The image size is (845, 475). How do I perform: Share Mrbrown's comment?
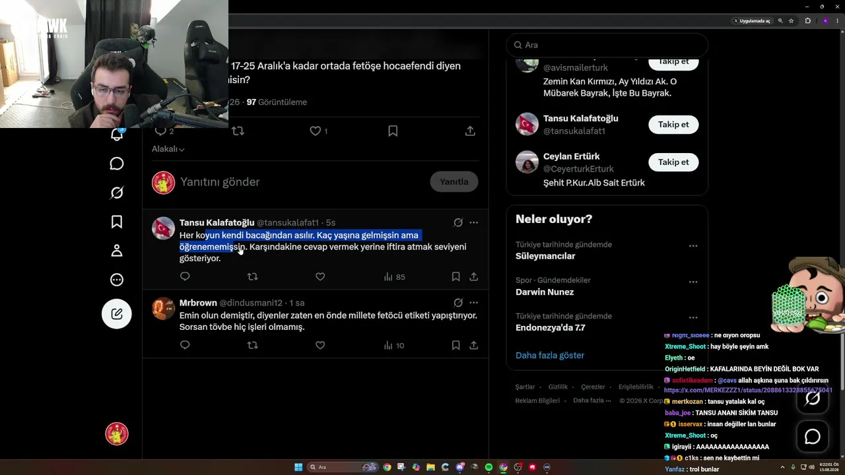pyautogui.click(x=473, y=345)
